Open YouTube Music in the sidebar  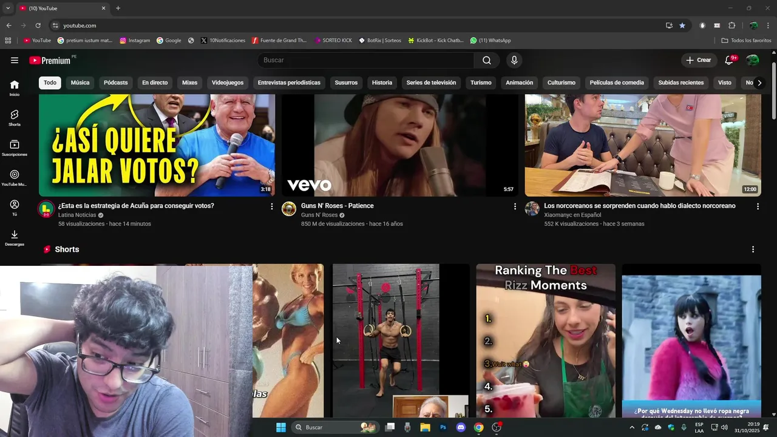click(15, 178)
